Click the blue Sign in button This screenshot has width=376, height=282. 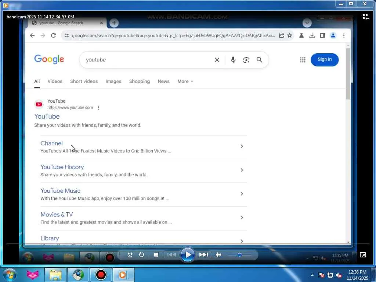click(x=325, y=59)
